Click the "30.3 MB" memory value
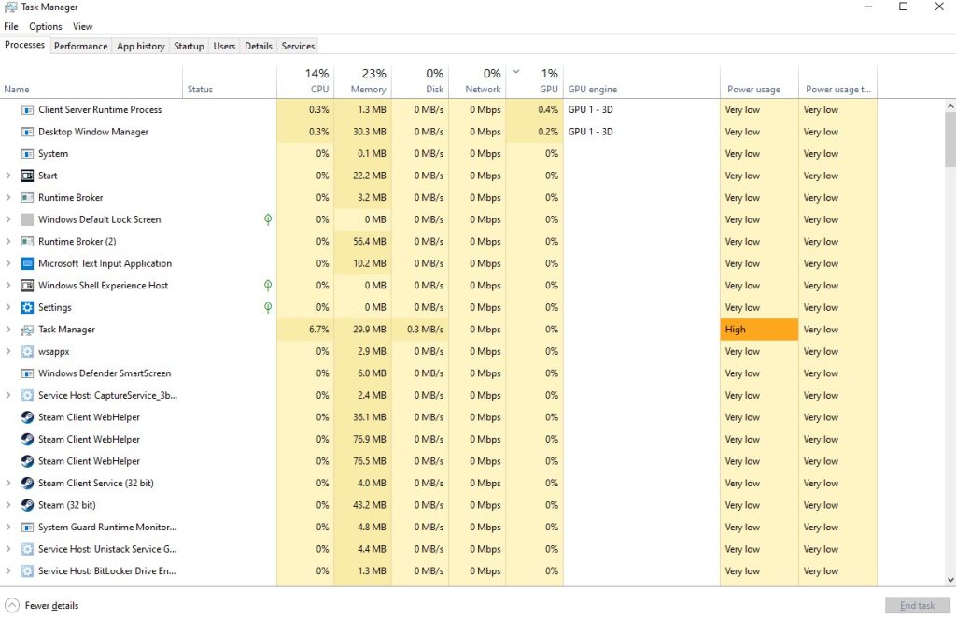Screen dimensions: 956x619 [370, 132]
